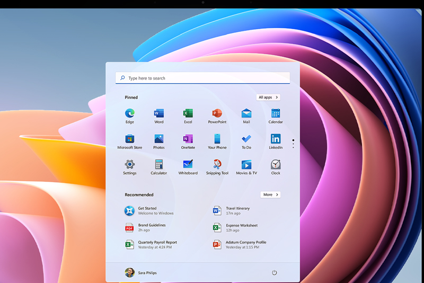This screenshot has width=424, height=283.
Task: Click the search magnifier icon
Action: tap(122, 78)
